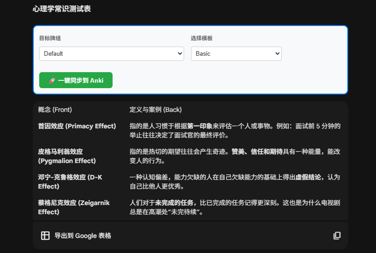
Task: Click the 心理学常识测试表 title
Action: pyautogui.click(x=62, y=9)
